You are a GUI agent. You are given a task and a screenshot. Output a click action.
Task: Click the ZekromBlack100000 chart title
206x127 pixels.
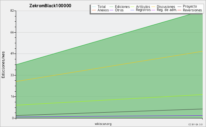(x=50, y=6)
